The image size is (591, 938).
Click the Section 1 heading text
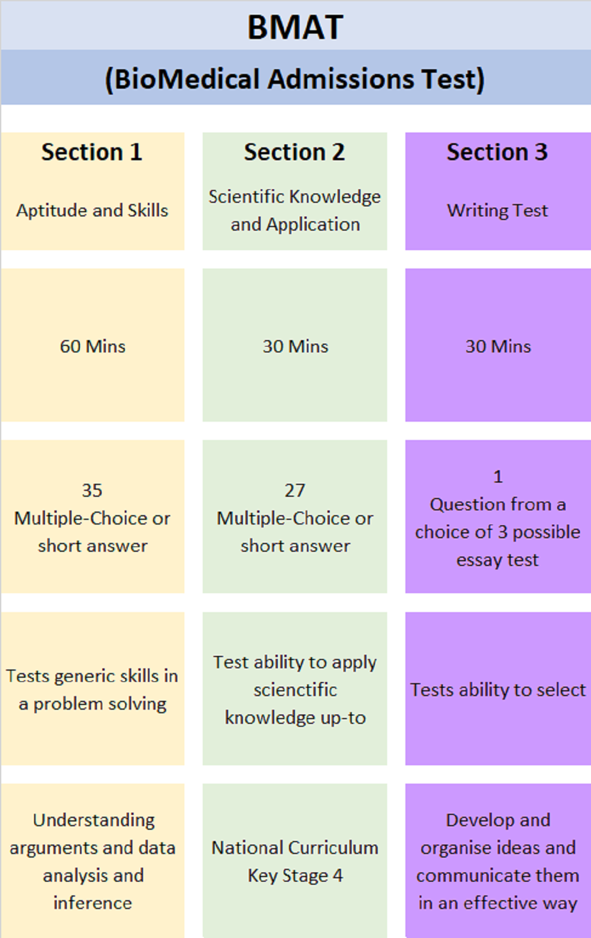click(x=92, y=153)
